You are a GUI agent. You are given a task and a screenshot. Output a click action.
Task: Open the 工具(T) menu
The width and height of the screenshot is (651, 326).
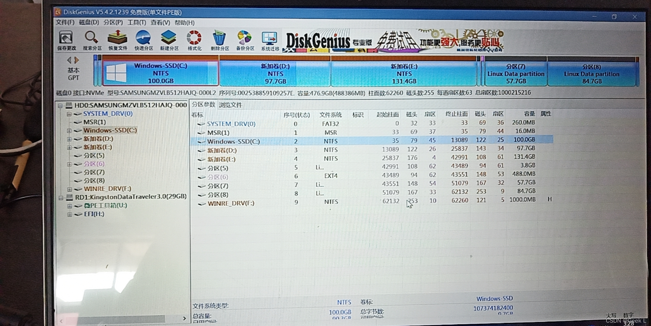coord(137,23)
